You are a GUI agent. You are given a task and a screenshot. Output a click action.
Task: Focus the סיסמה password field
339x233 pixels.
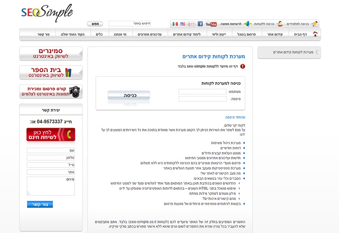point(202,99)
